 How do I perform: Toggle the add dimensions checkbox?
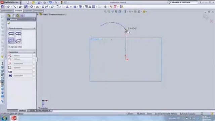pyautogui.click(x=9, y=47)
